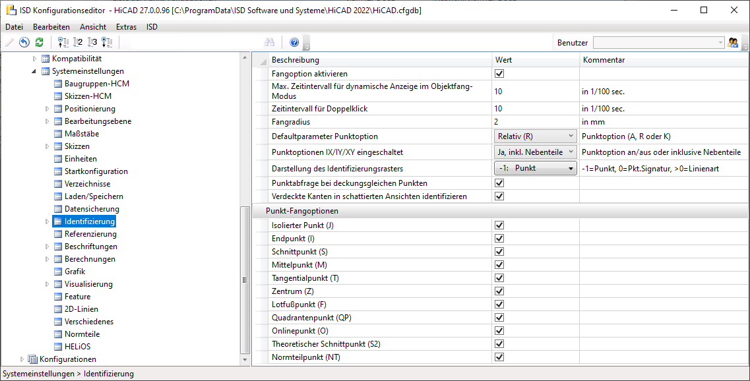Click the green refresh toolbar icon

point(39,42)
